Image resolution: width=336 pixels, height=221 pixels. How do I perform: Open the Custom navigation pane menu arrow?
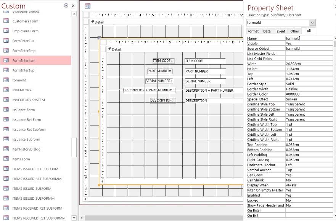coord(66,6)
